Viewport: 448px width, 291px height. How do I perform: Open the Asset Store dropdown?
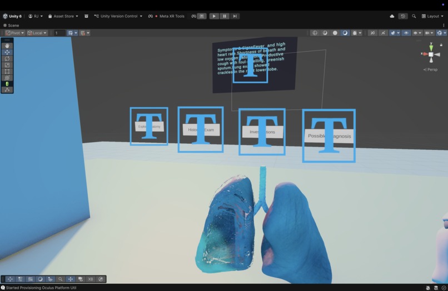[x=63, y=16]
